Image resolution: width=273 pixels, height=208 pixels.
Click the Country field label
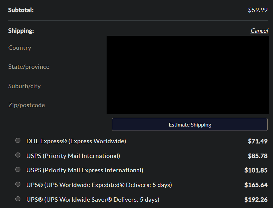click(20, 48)
